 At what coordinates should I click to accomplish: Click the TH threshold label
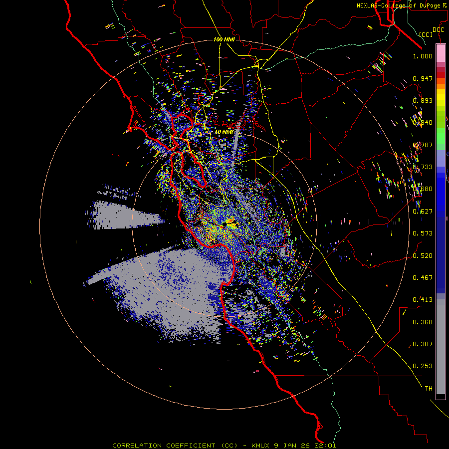pos(429,389)
